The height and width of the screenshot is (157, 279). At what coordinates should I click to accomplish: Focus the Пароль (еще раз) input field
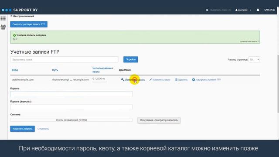coord(71,107)
